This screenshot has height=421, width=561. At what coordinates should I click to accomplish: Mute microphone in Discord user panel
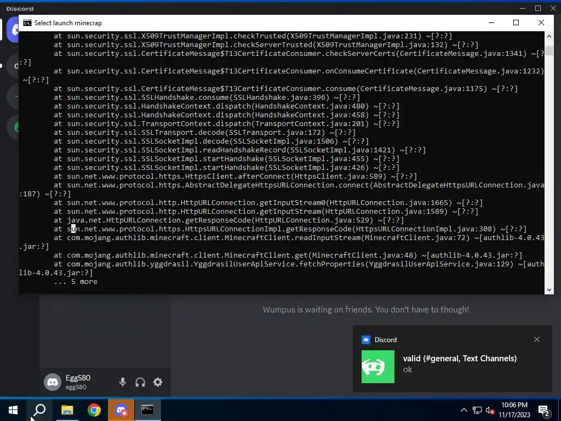click(122, 382)
